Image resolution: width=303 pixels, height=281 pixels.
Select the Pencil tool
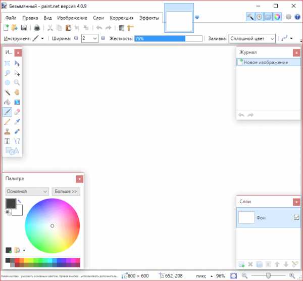coord(8,122)
